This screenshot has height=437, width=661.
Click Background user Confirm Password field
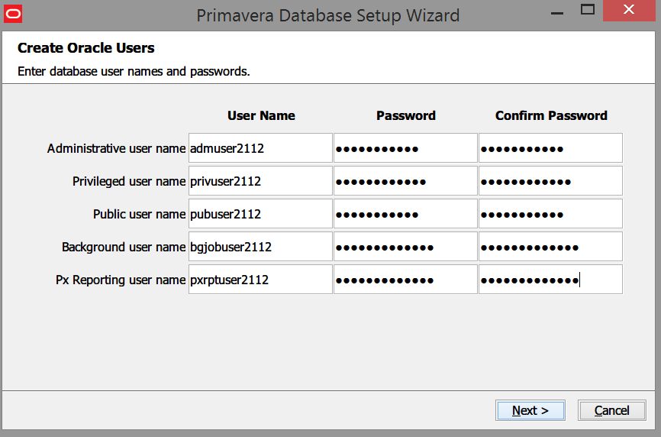click(550, 247)
